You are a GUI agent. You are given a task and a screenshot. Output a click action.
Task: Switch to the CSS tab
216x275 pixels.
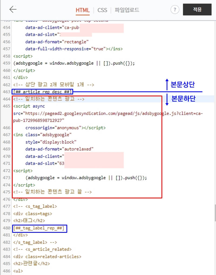coord(102,10)
